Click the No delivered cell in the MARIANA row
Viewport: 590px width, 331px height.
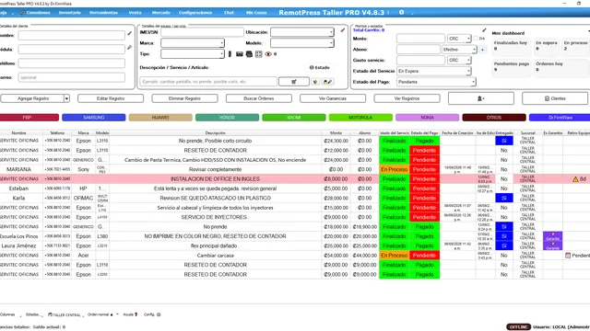504,169
